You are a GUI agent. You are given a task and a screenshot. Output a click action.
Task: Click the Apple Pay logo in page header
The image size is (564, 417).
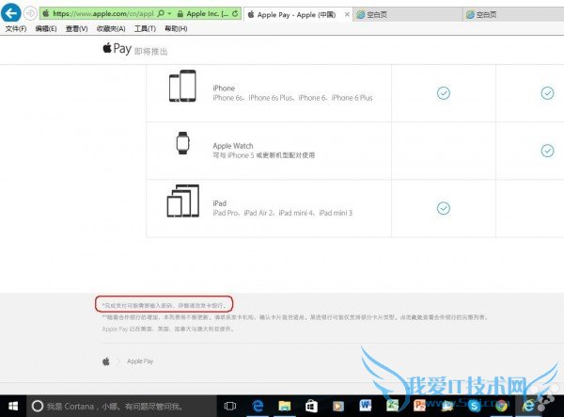pyautogui.click(x=117, y=48)
